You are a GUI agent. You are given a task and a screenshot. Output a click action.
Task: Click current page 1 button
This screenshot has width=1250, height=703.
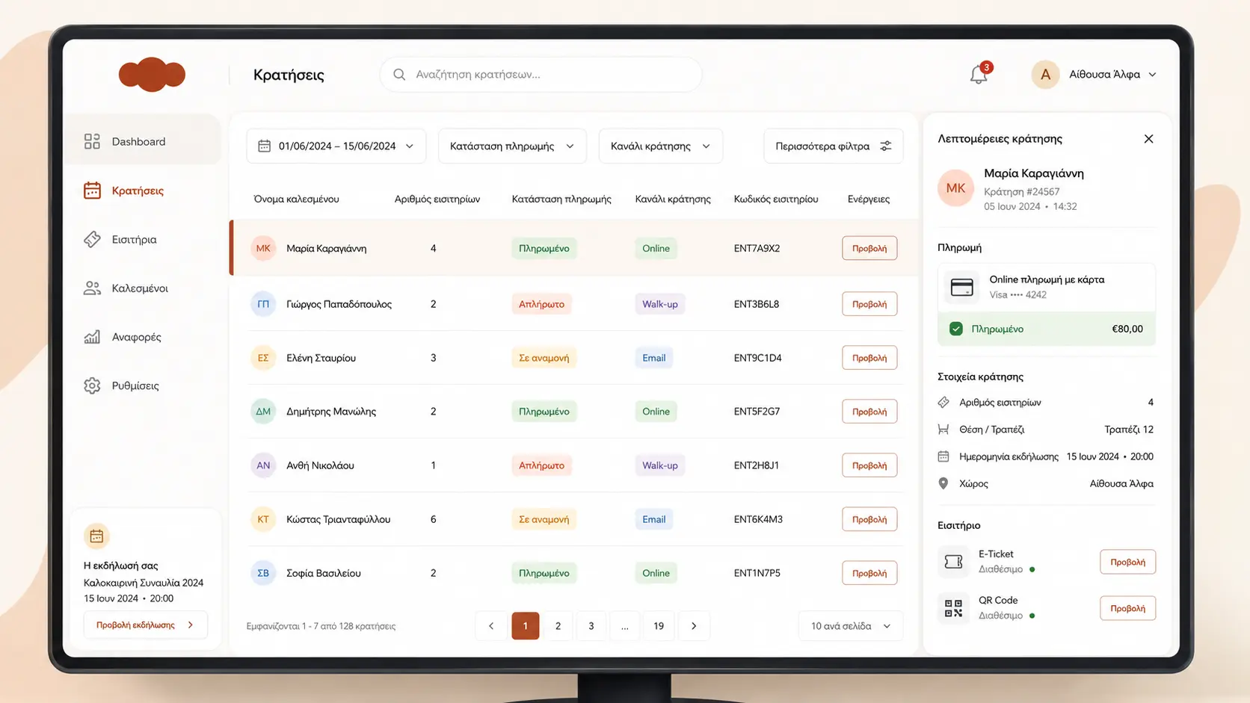(526, 626)
